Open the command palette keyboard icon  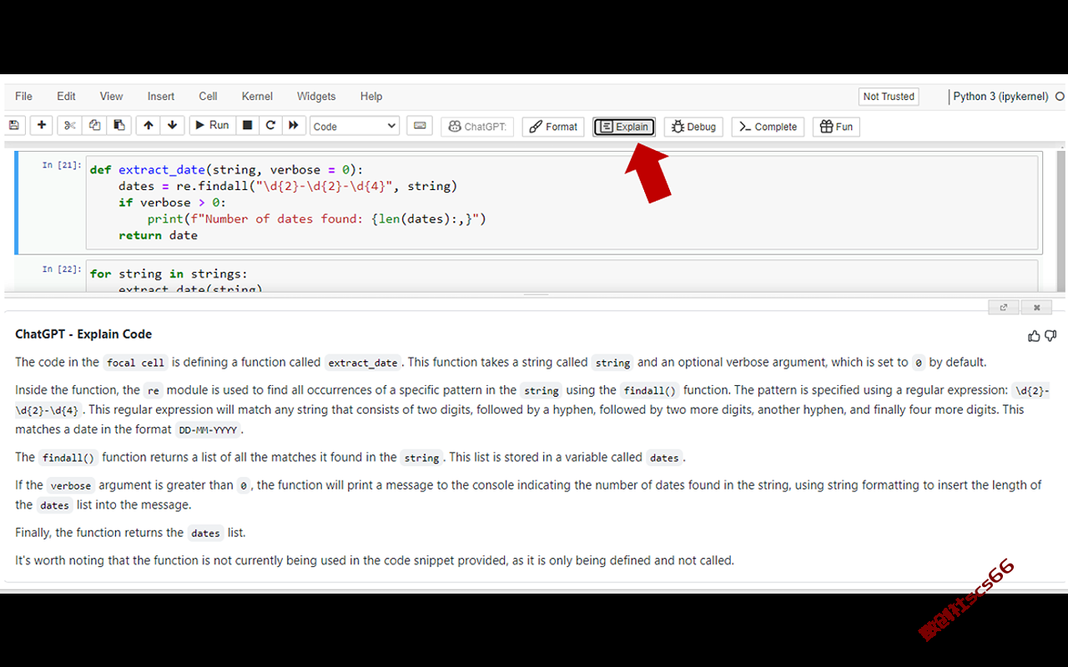tap(420, 126)
